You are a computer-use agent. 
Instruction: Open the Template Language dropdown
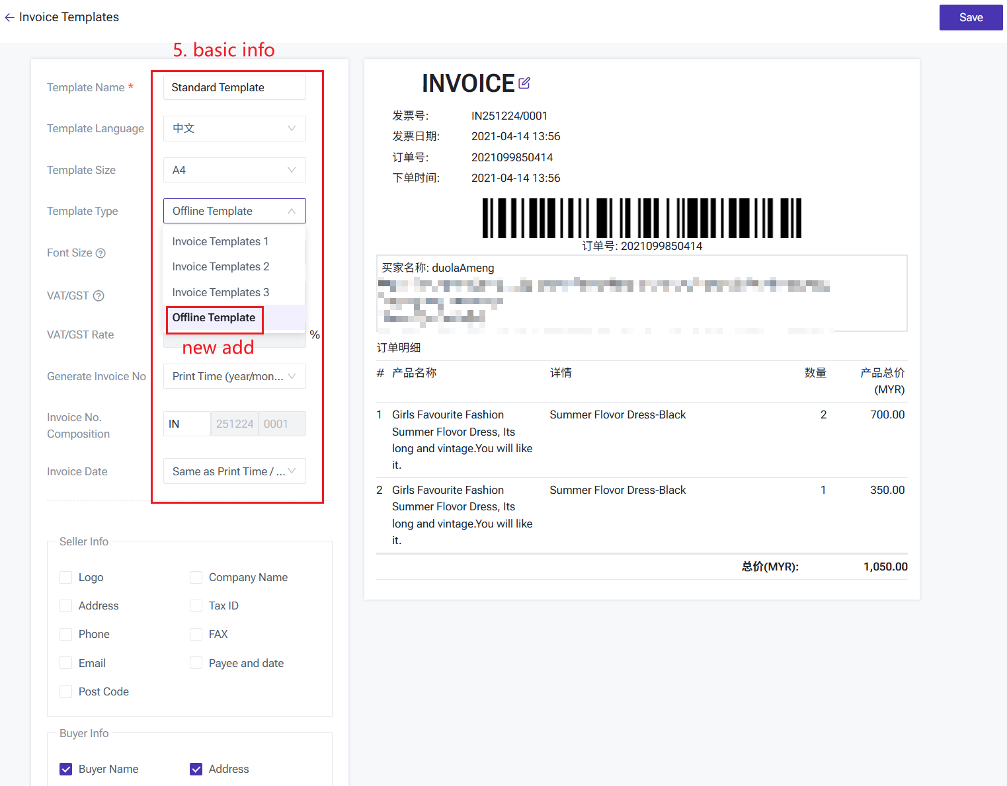point(234,128)
